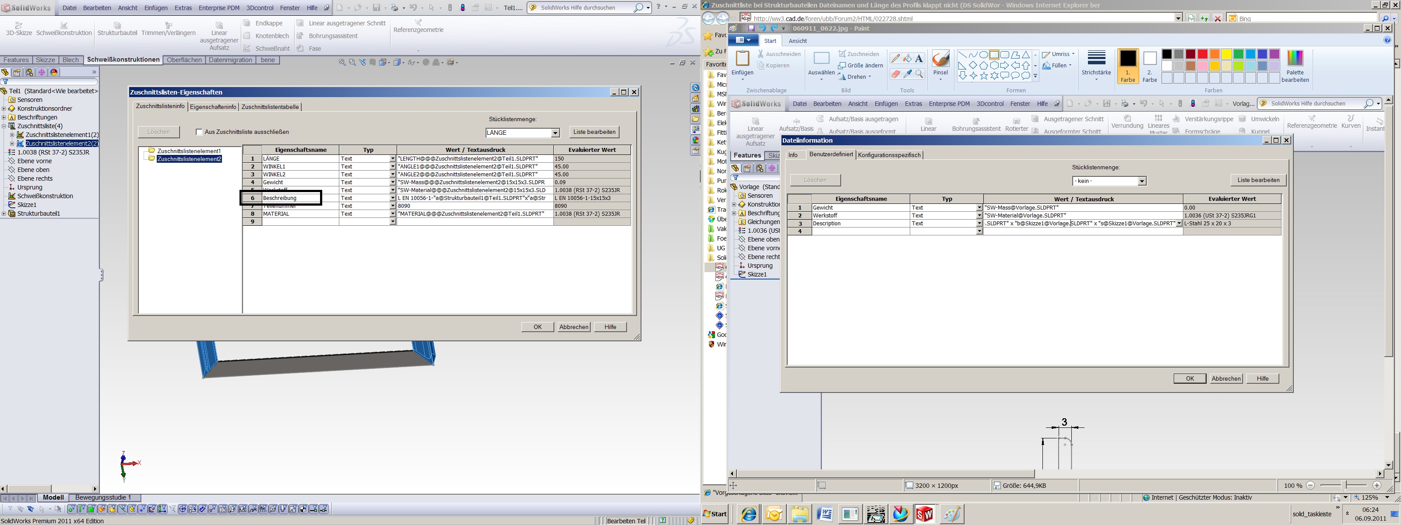Viewport: 1401px width, 525px height.
Task: Switch to the Bewegungsstudie 1 tab
Action: [x=103, y=498]
